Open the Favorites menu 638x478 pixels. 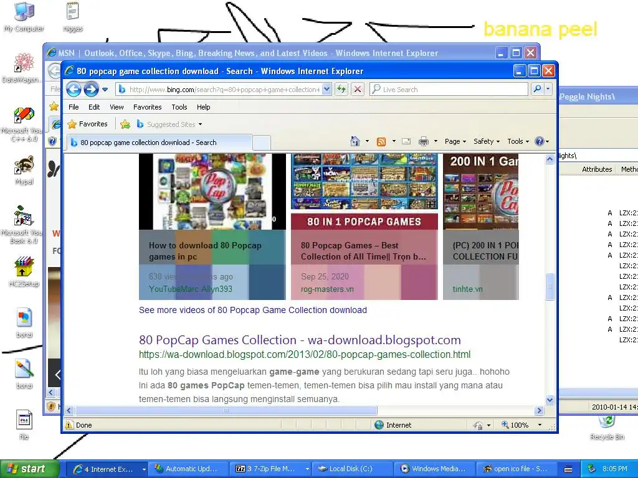tap(147, 107)
